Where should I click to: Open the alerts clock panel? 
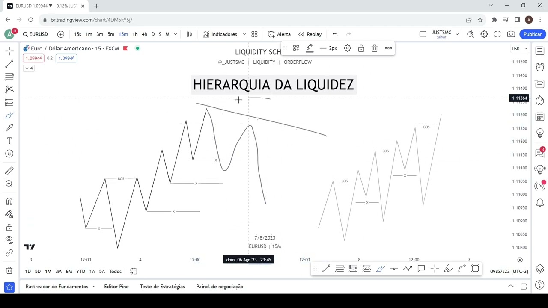[540, 67]
